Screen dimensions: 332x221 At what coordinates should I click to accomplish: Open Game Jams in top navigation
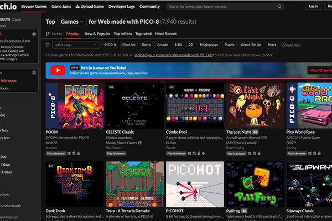(x=61, y=7)
